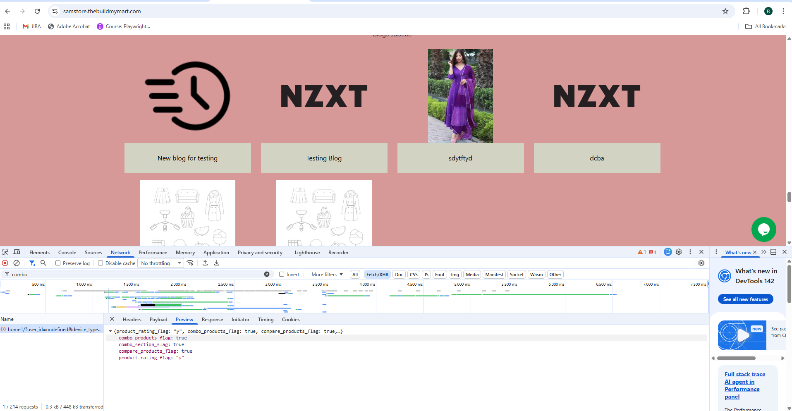Switch to the Elements tab
The image size is (792, 411).
click(39, 252)
